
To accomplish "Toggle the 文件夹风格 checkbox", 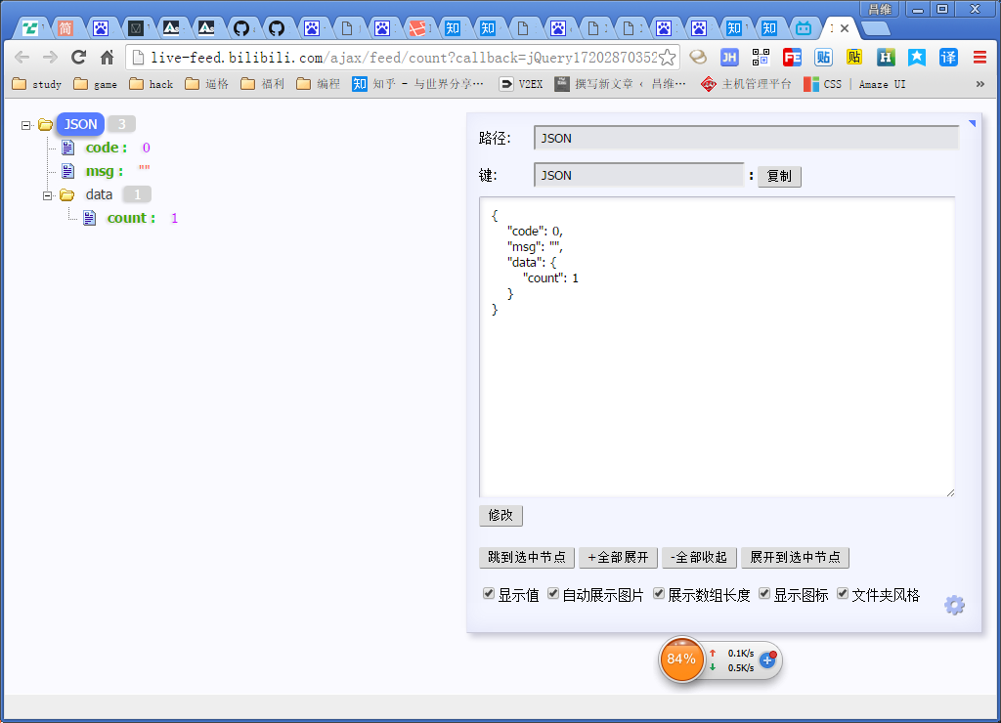I will [x=842, y=593].
